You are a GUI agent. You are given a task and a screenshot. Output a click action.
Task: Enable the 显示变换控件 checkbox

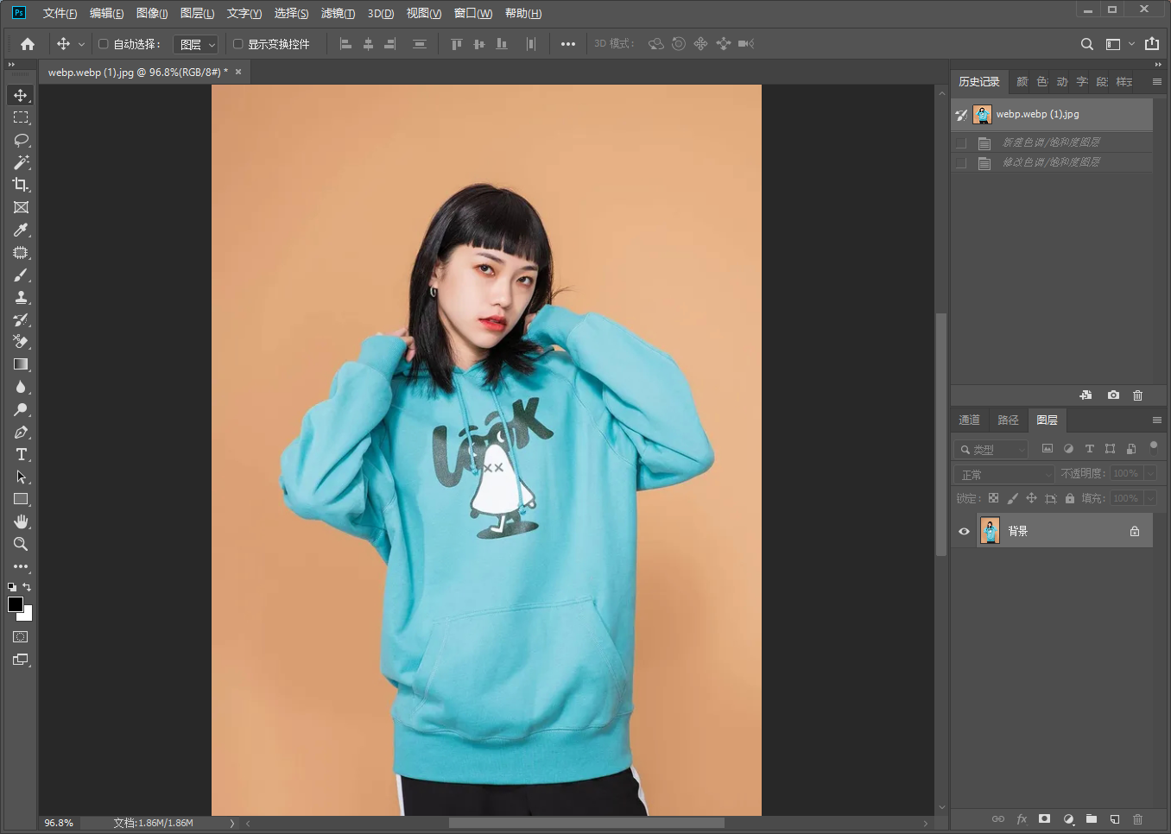(237, 44)
